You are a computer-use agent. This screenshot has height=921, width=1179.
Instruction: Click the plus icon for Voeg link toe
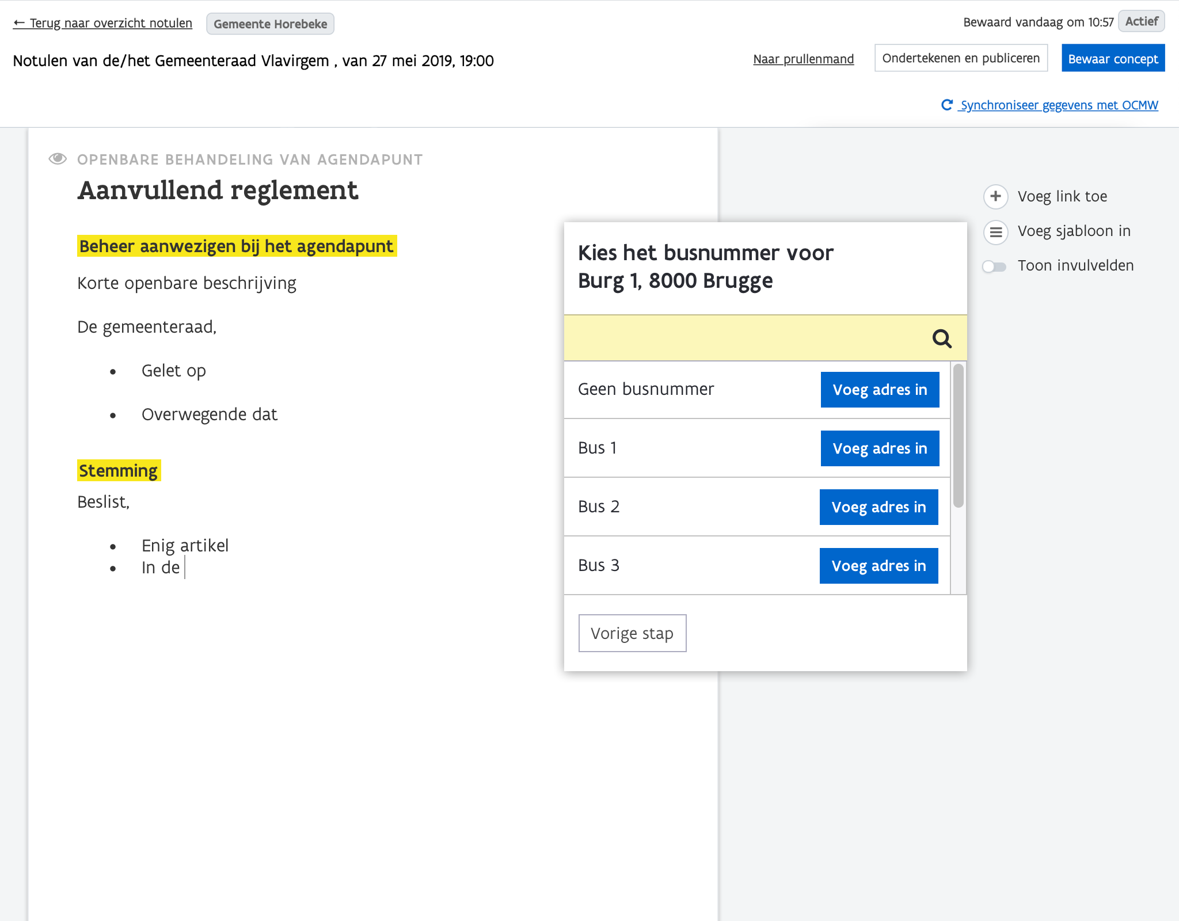point(995,196)
